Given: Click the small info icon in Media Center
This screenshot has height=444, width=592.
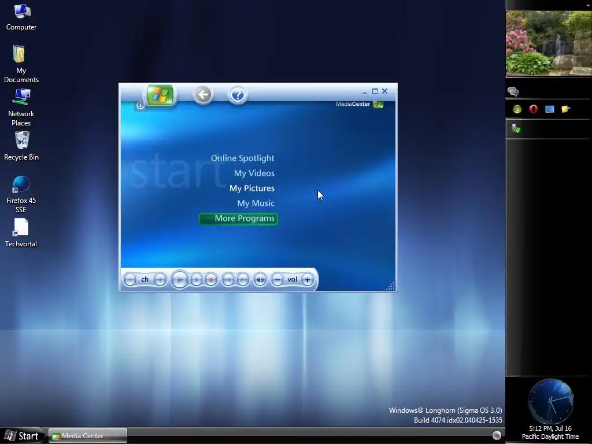Looking at the screenshot, I should click(x=140, y=105).
